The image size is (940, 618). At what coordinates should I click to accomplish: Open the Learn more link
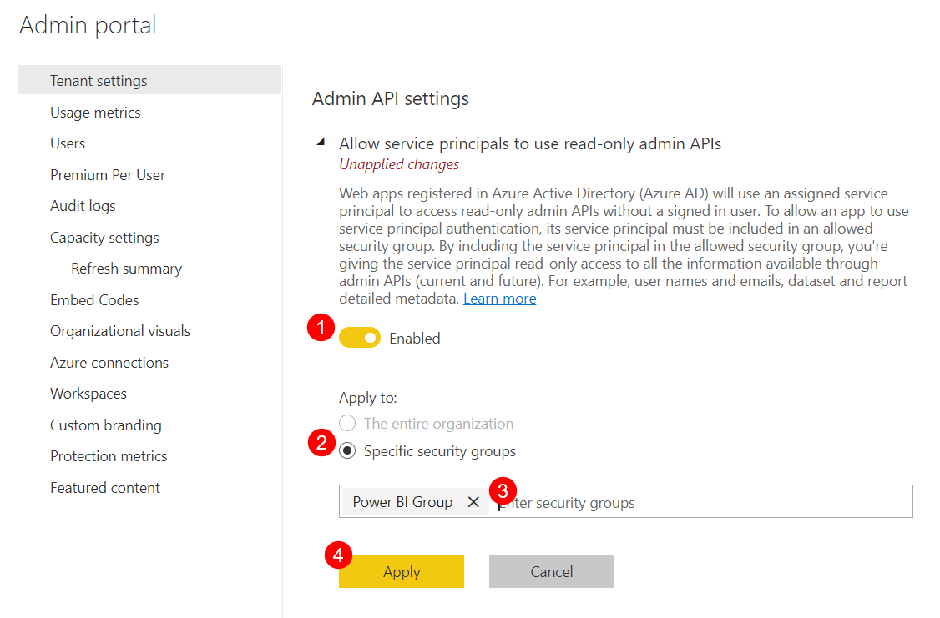[x=499, y=298]
